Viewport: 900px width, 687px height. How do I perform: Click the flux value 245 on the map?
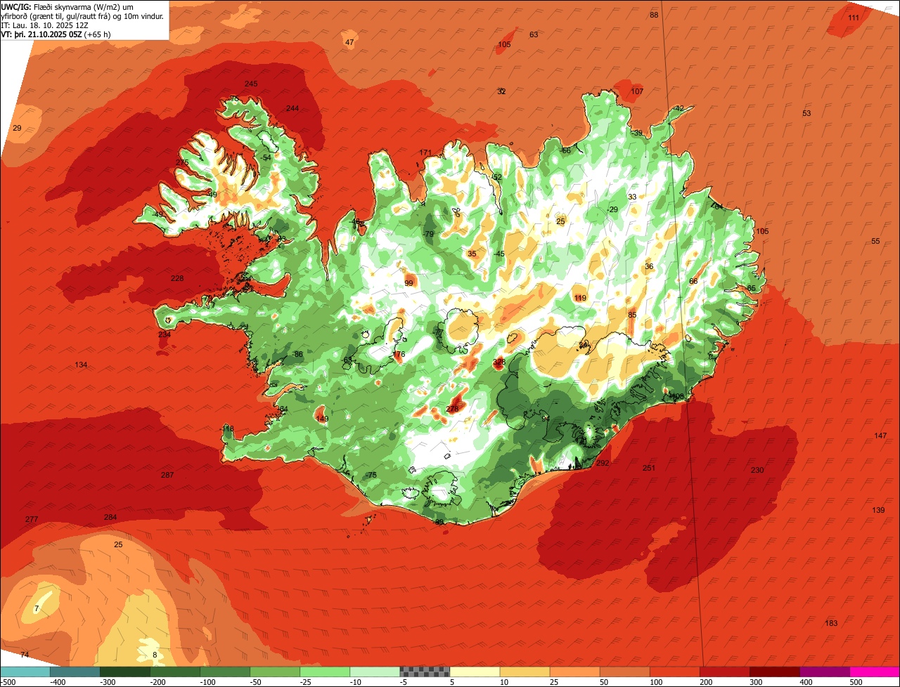click(251, 84)
